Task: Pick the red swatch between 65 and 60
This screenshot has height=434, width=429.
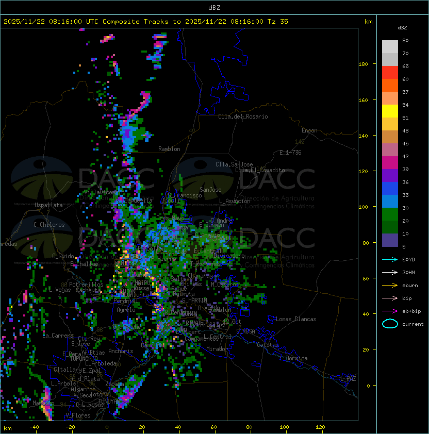Action: click(390, 73)
